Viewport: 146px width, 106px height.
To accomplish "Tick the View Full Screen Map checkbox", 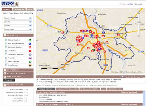I will pyautogui.click(x=122, y=77).
